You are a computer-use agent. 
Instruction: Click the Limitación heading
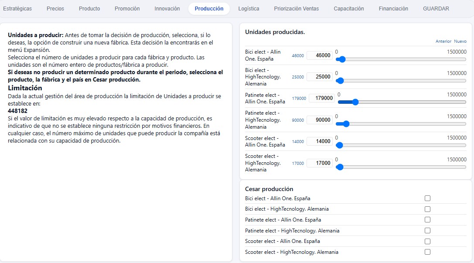coord(25,88)
